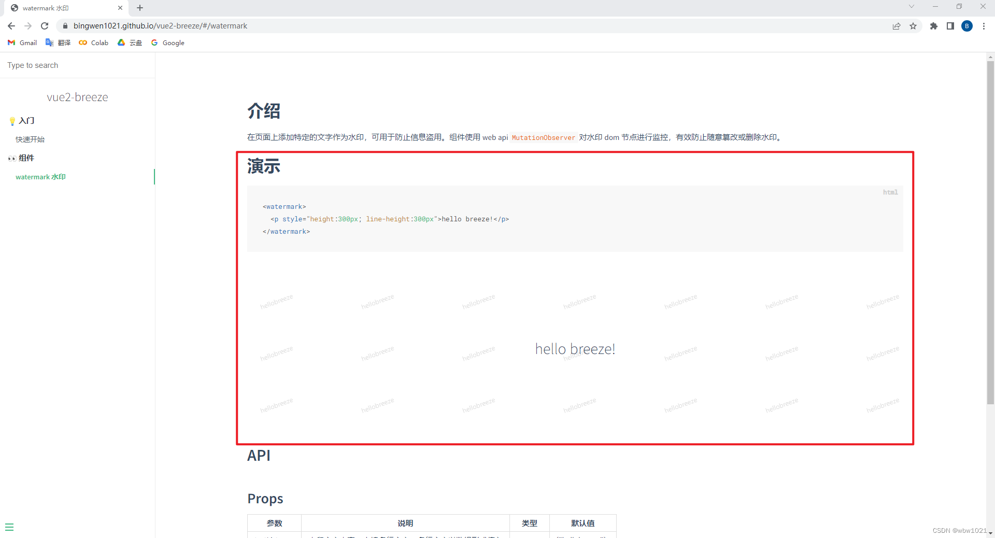Open Gmail bookmark
Image resolution: width=995 pixels, height=538 pixels.
22,43
